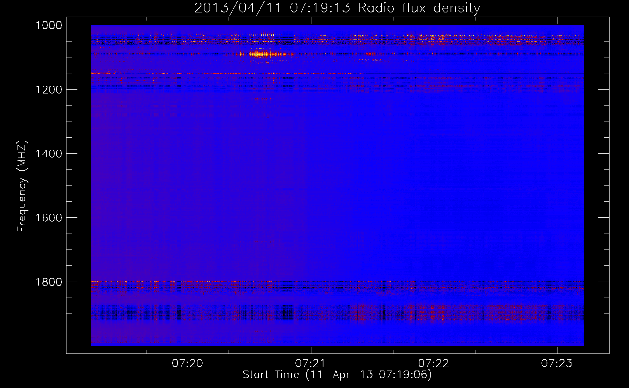The height and width of the screenshot is (388, 629).
Task: Click the 07:20 time tick label
Action: [x=188, y=364]
